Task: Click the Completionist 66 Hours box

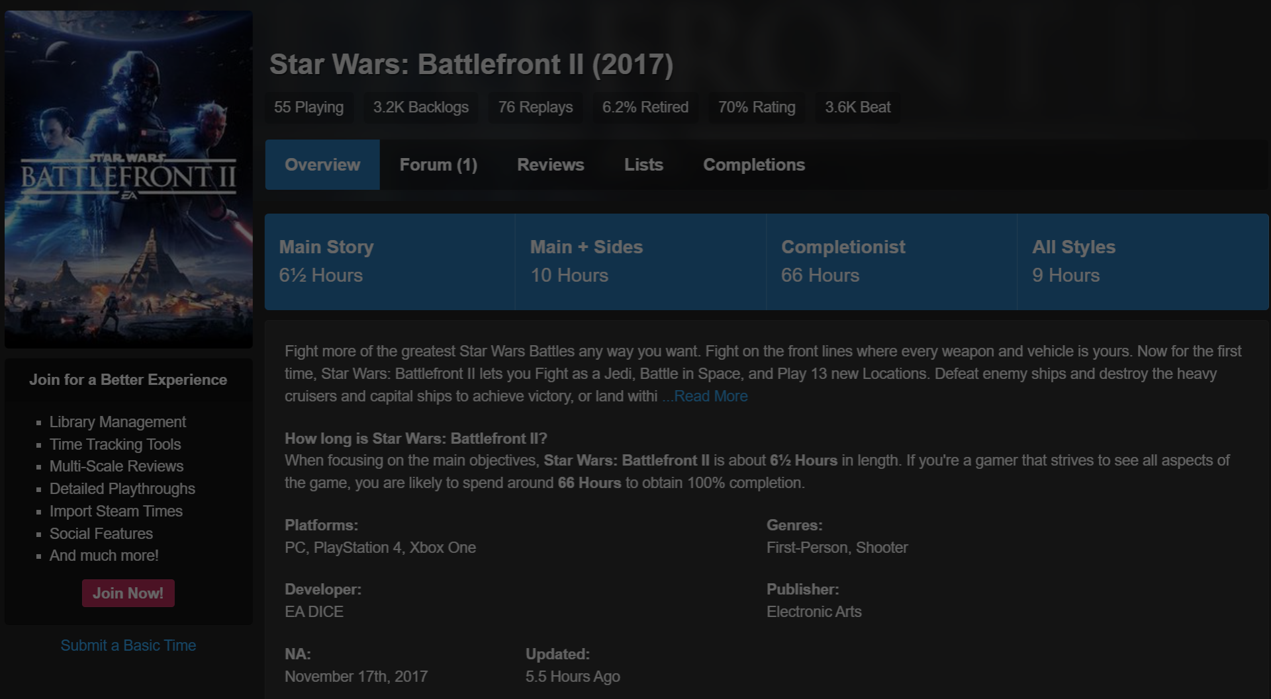Action: (892, 262)
